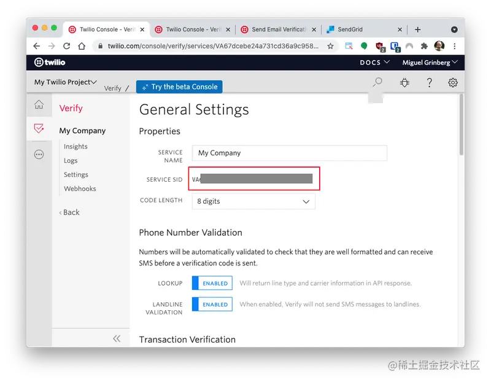Screen dimensions: 491x382
Task: Click the page vertical scrollbar
Action: click(x=461, y=125)
